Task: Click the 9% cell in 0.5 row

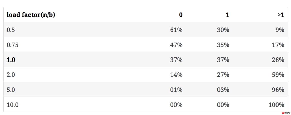Action: [280, 30]
